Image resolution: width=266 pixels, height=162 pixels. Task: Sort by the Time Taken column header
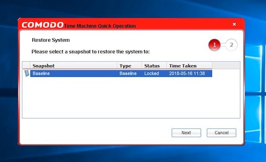click(x=189, y=65)
